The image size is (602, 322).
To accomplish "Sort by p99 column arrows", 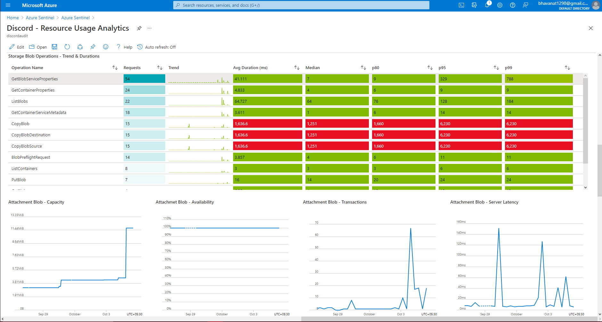I will pos(567,68).
